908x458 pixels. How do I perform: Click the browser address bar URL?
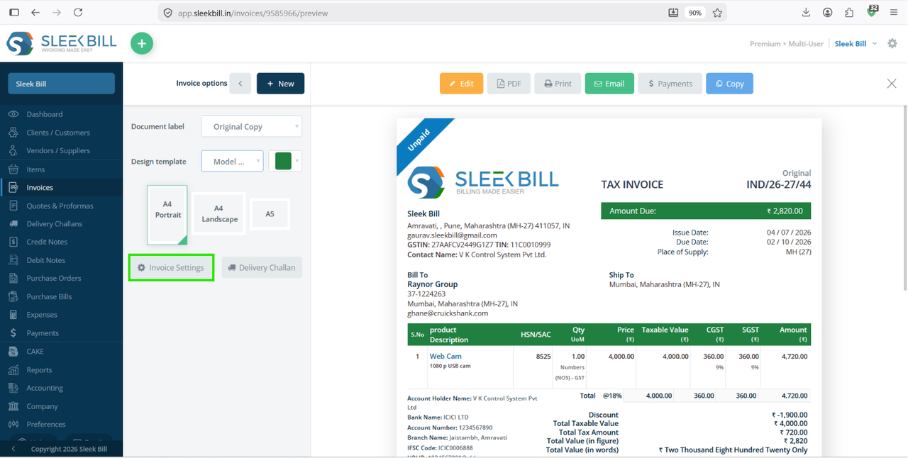[253, 13]
